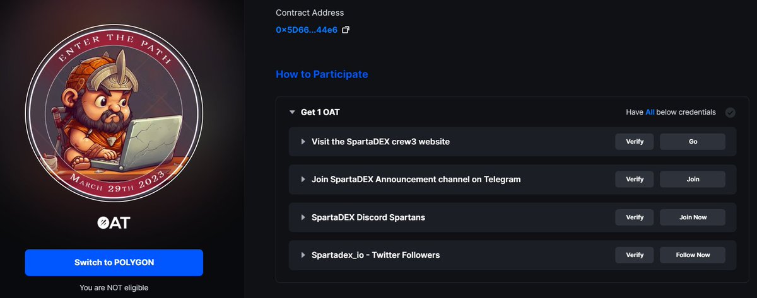
Task: Collapse the Get 1 OAT section arrow
Action: coord(292,112)
